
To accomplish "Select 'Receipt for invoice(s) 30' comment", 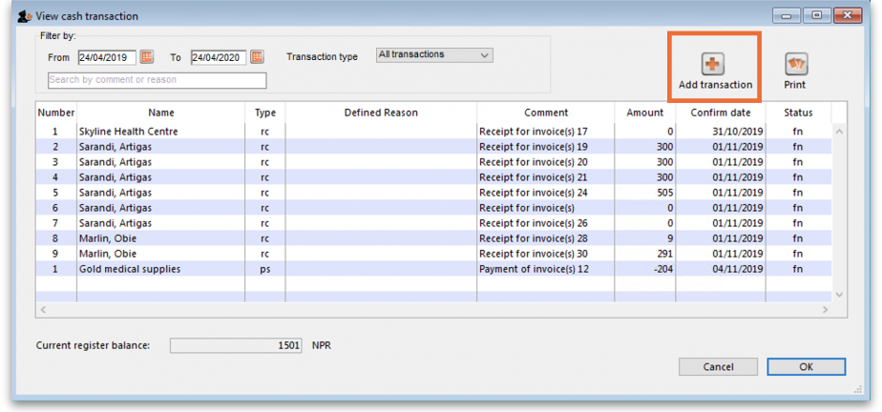I will point(534,254).
